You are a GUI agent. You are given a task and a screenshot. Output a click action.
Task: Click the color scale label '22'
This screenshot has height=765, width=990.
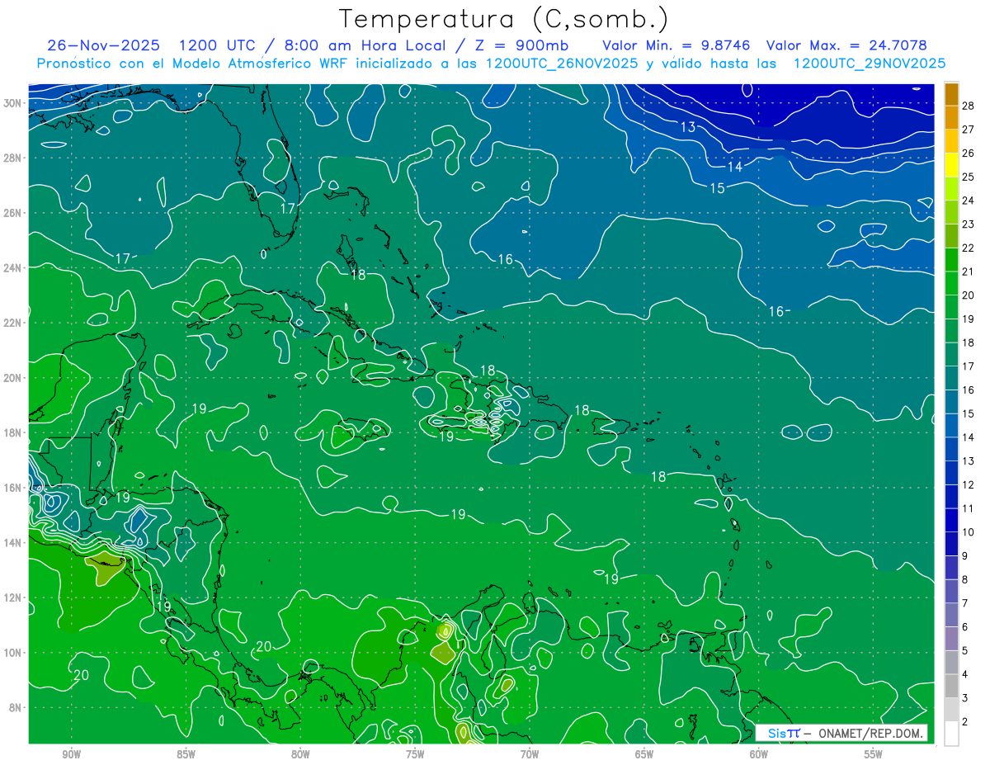(968, 248)
